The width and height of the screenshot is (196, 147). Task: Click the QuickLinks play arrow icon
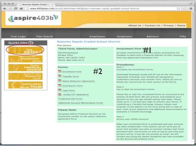coord(31,43)
